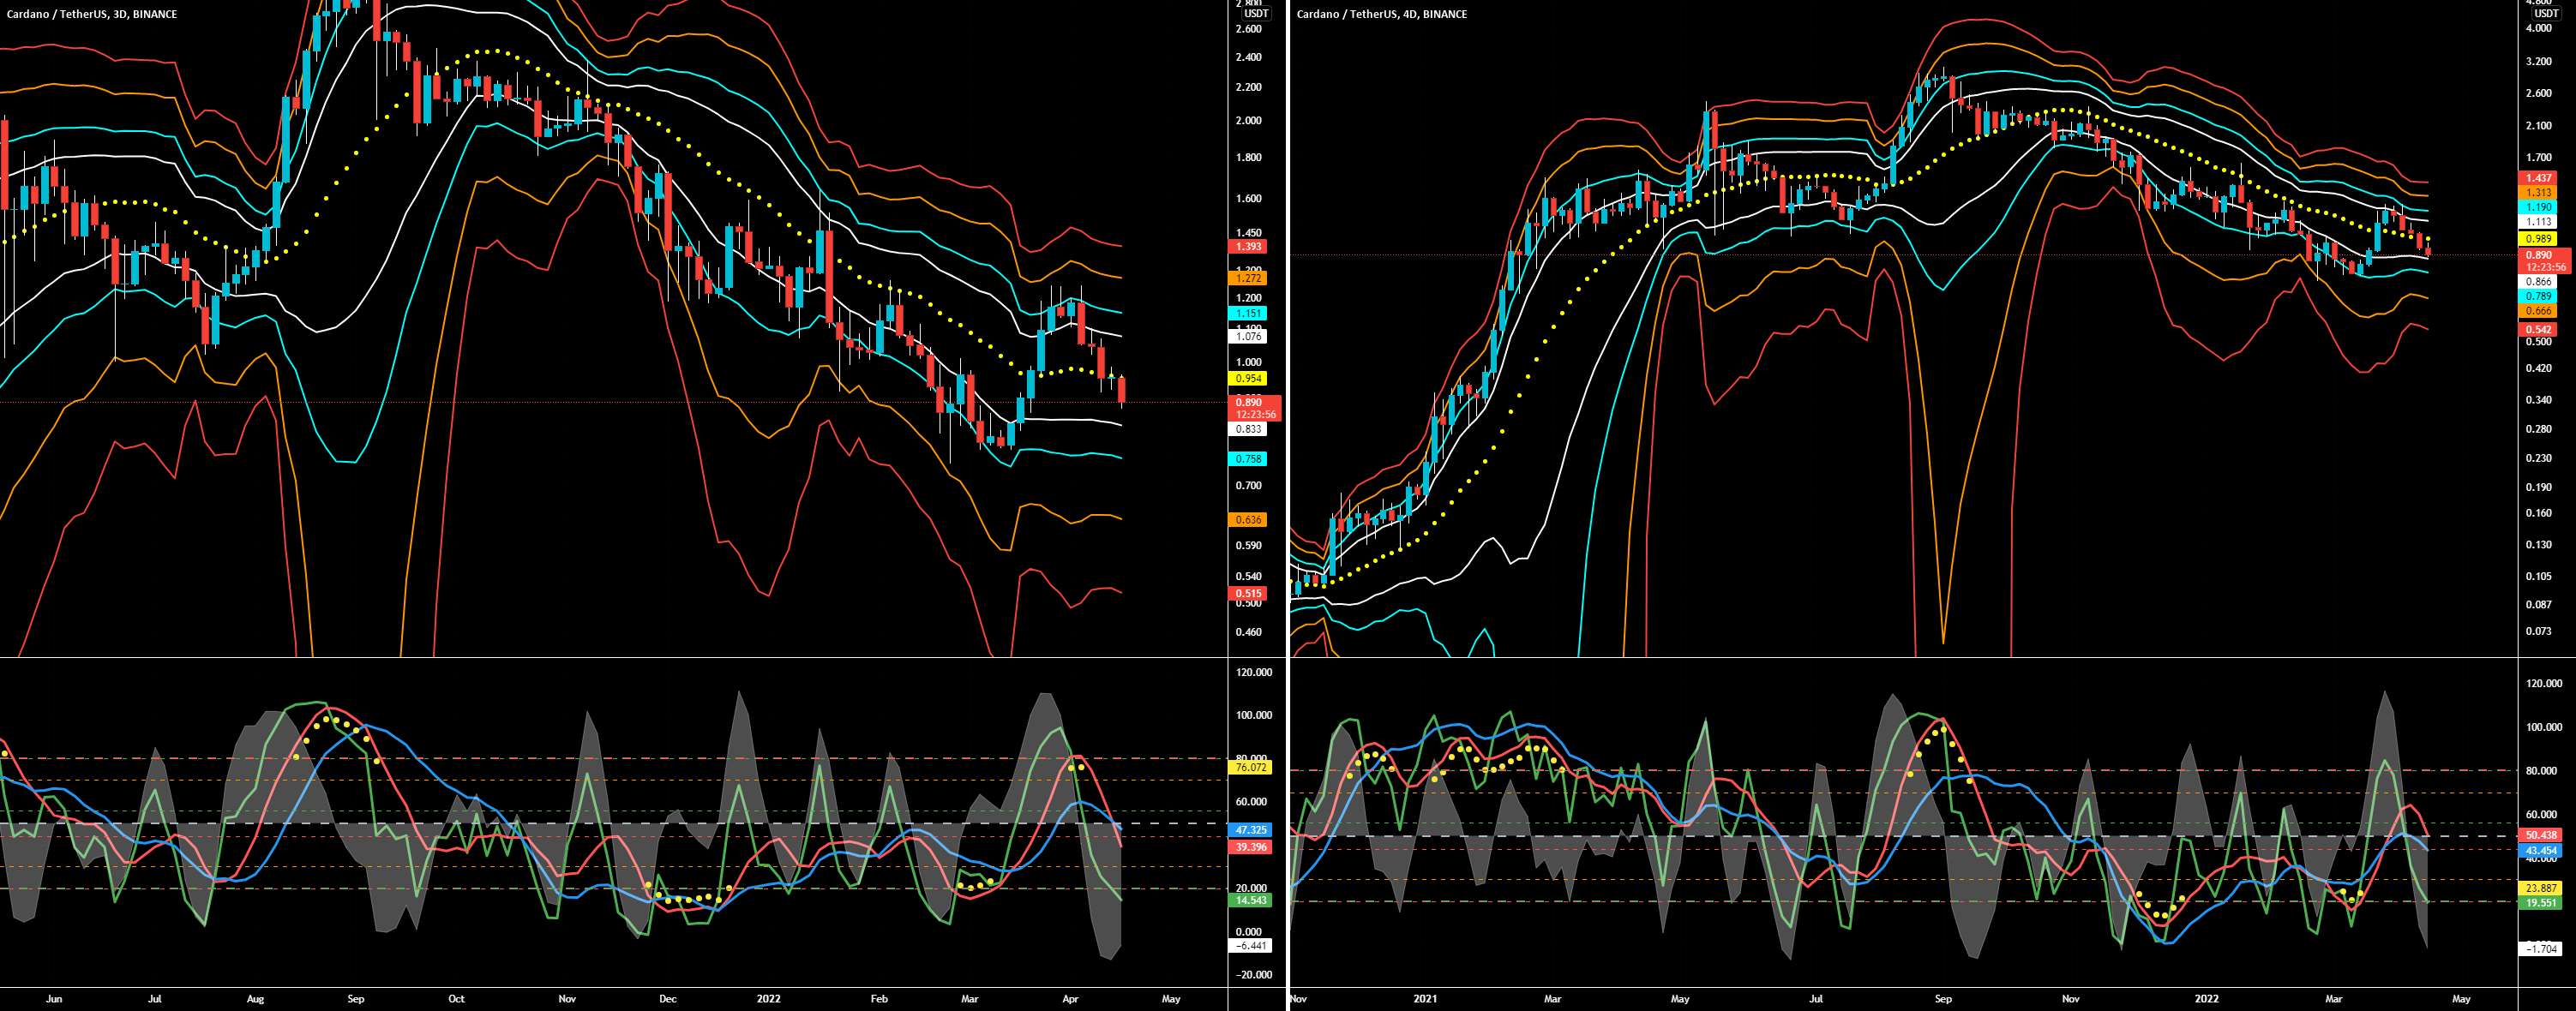Click the green 19.551 indicator value label
The height and width of the screenshot is (1011, 2576).
pos(2541,902)
